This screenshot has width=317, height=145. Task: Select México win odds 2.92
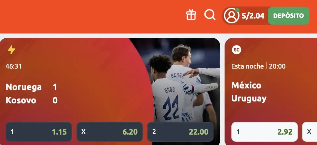point(264,132)
